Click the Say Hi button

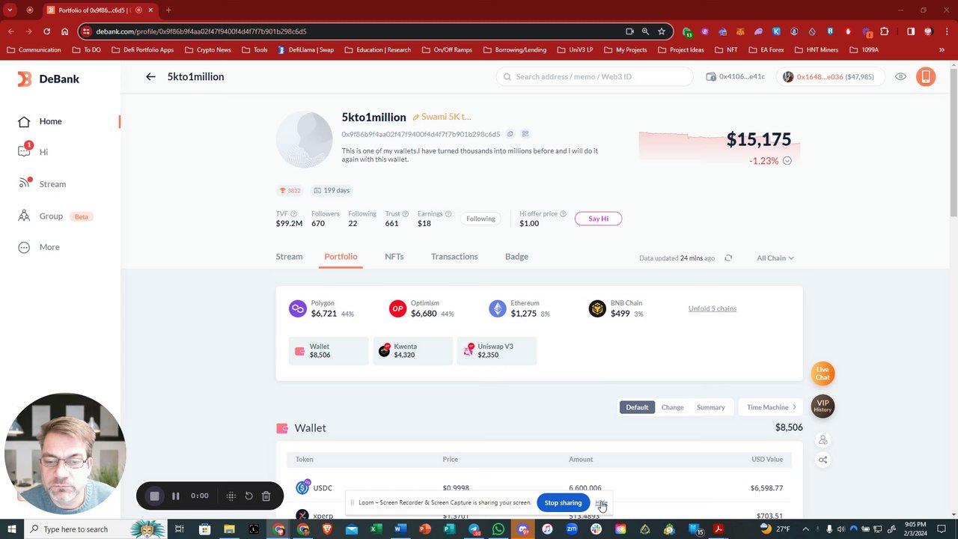click(598, 219)
